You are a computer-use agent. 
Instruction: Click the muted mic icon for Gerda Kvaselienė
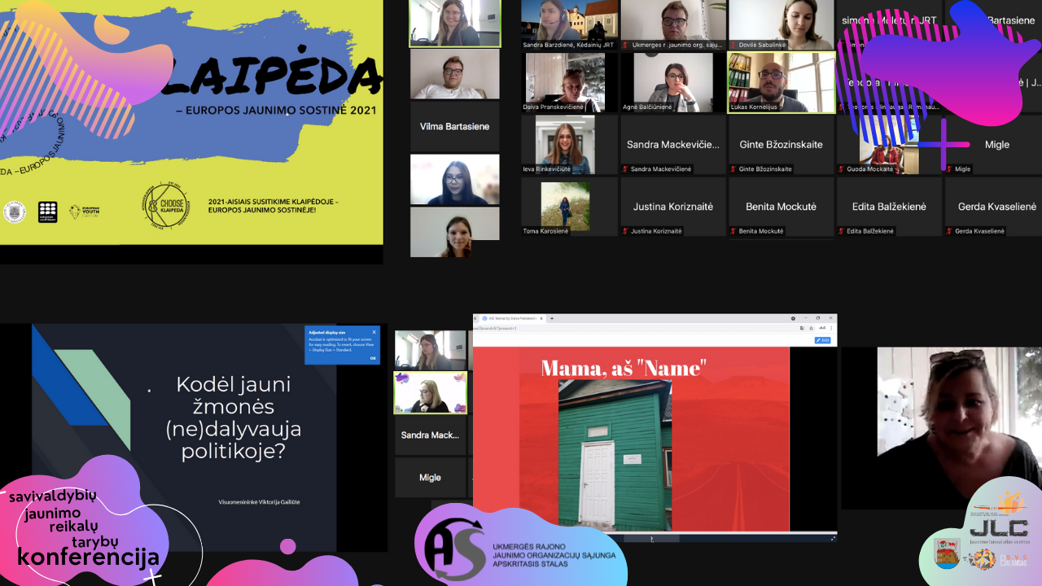pos(948,231)
